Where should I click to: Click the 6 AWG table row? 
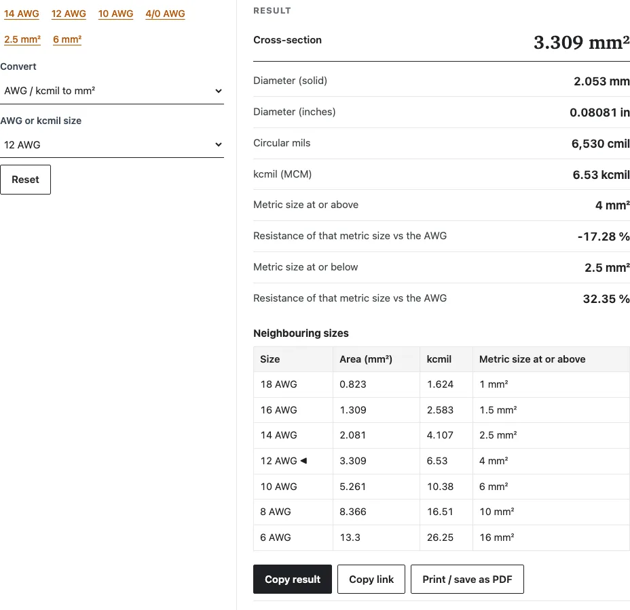click(441, 537)
